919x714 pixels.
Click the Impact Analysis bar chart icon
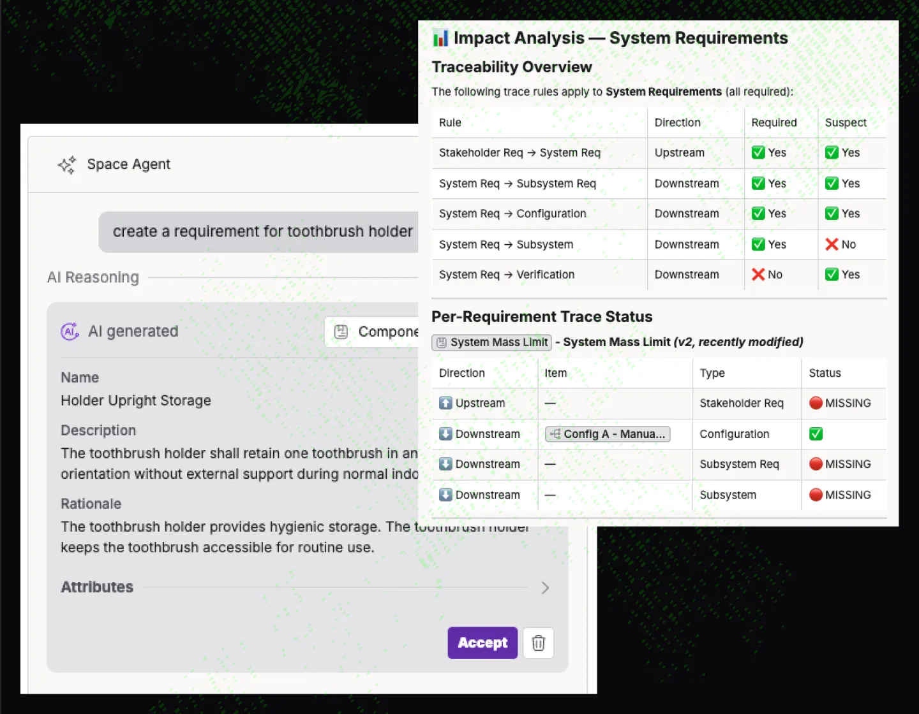click(440, 38)
